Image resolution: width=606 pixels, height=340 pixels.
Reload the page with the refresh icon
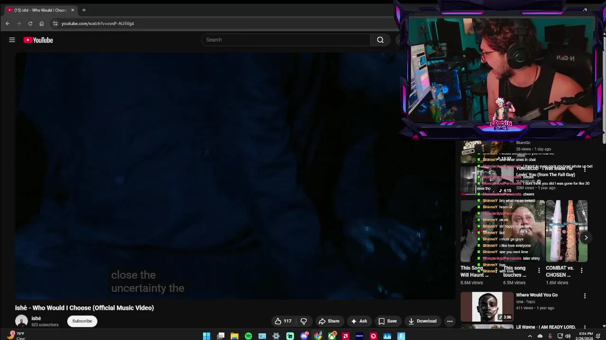pos(30,23)
